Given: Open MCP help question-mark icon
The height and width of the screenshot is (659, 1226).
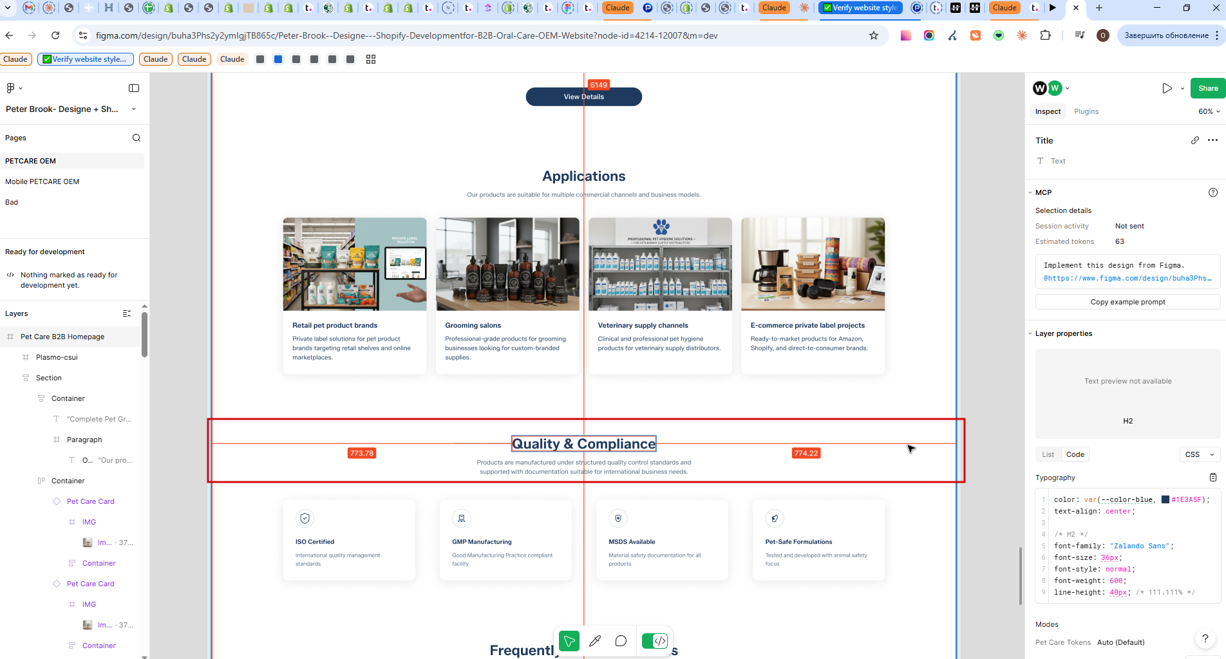Looking at the screenshot, I should [1213, 192].
